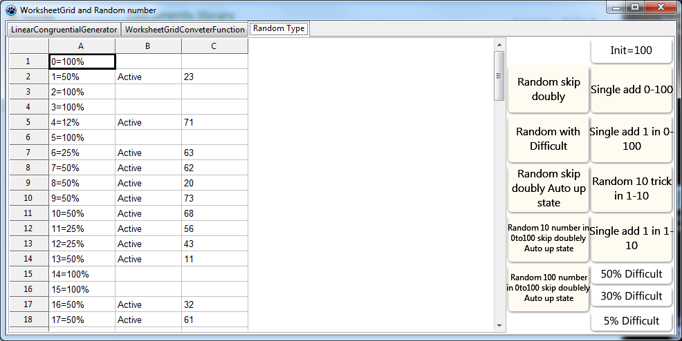Select the Random Type tab
Viewport: 682px width, 341px height.
(279, 28)
